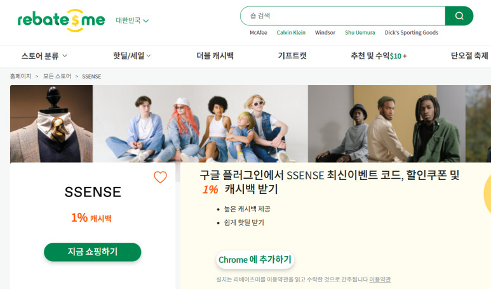Image resolution: width=491 pixels, height=289 pixels.
Task: Favorite SSENSE with the heart icon
Action: pos(160,177)
